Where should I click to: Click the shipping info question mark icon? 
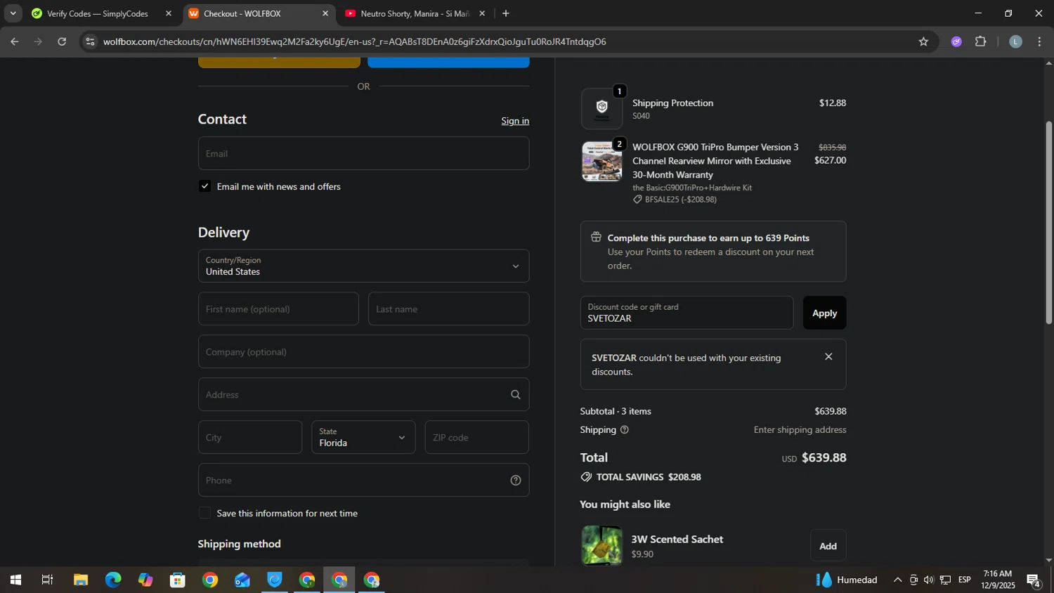(624, 430)
